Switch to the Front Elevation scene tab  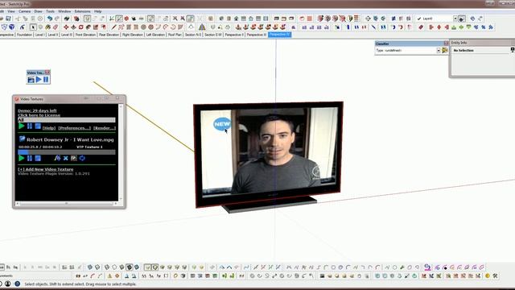coord(85,35)
